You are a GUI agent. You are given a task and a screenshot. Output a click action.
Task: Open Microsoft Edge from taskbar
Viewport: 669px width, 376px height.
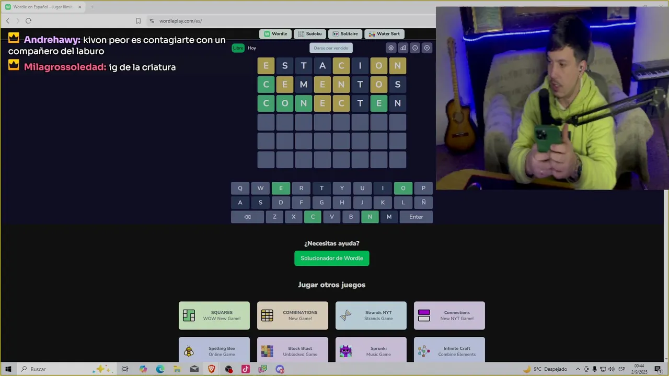[160, 369]
